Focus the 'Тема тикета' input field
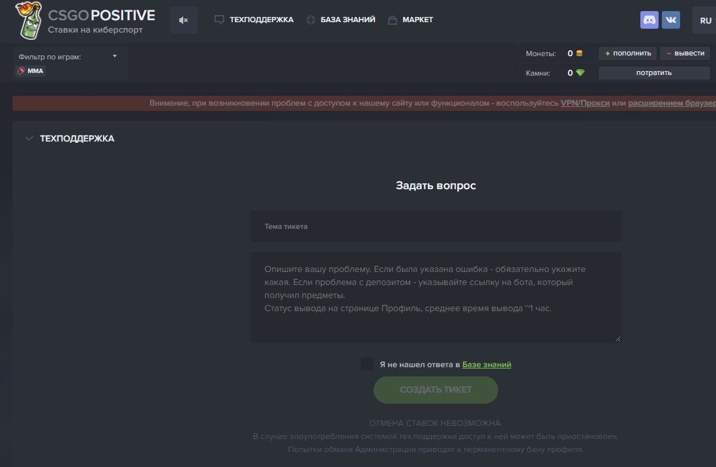This screenshot has height=467, width=716. (436, 226)
